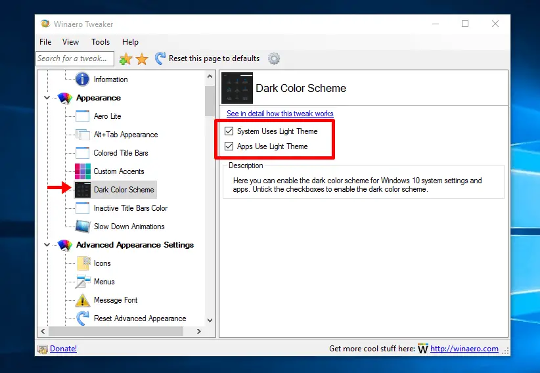Click the Colored Title Bars icon
Viewport: 540px width, 373px height.
coord(82,153)
